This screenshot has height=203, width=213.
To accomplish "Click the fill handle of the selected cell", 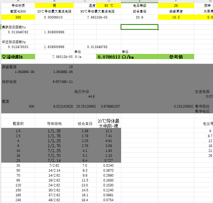I will [158, 30].
